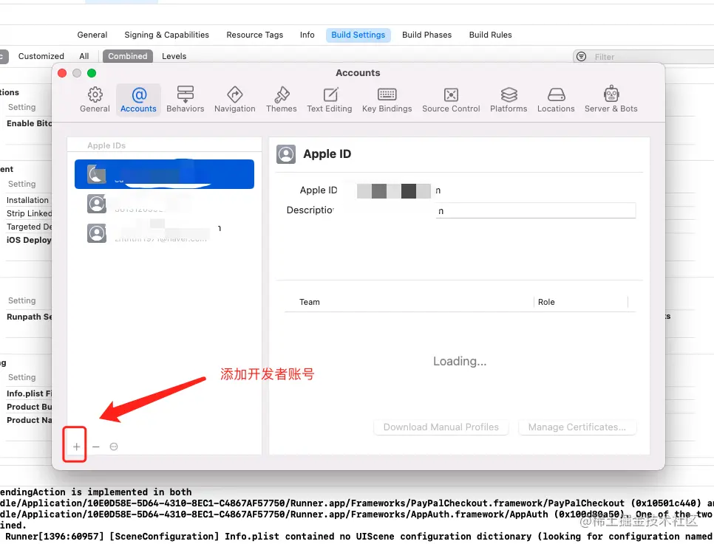Screen dimensions: 714x544
Task: Open the Behaviors preferences pane
Action: (x=186, y=99)
